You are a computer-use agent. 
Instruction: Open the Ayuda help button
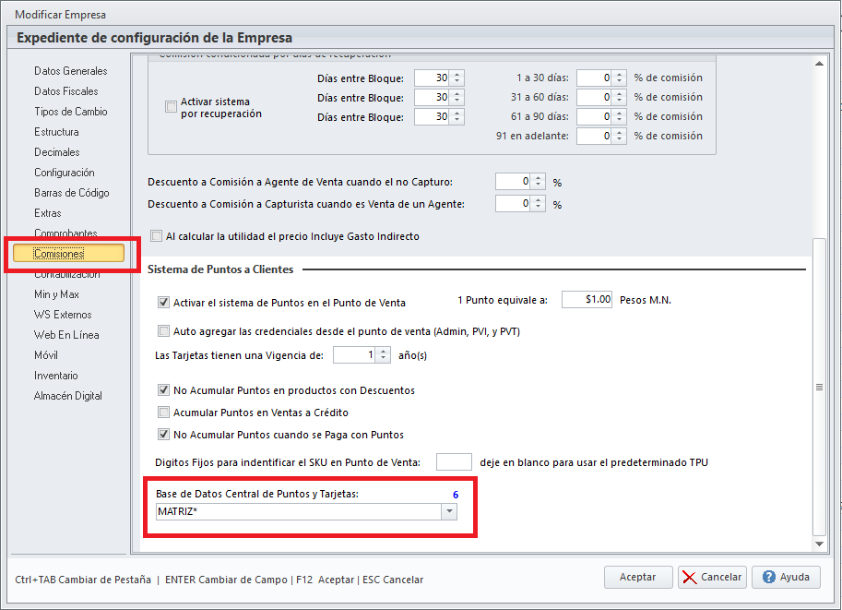[786, 577]
